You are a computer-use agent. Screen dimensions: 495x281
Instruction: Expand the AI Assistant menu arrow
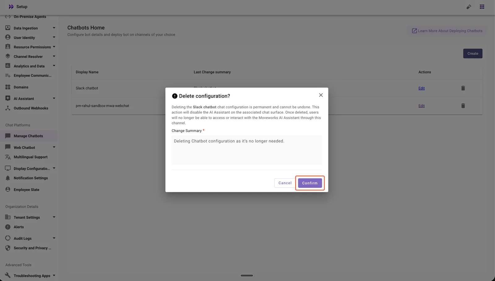(x=54, y=98)
